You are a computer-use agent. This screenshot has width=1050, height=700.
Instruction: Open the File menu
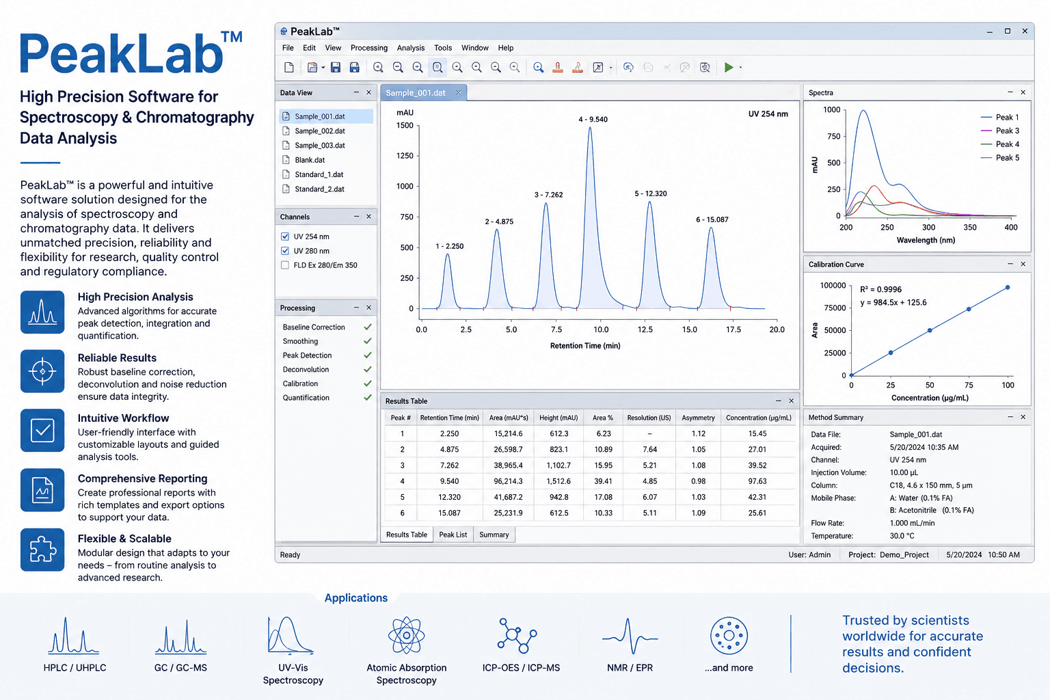288,48
